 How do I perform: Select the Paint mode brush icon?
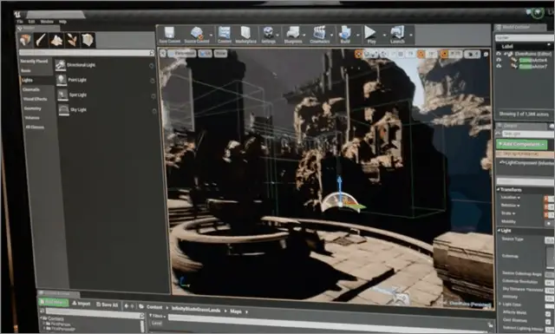point(41,40)
